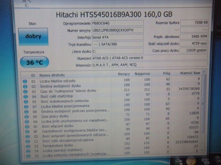This screenshot has height=165, width=221.
Task: Click the 'Ilość realokowanych sektorów' attribute name
Action: (65, 101)
